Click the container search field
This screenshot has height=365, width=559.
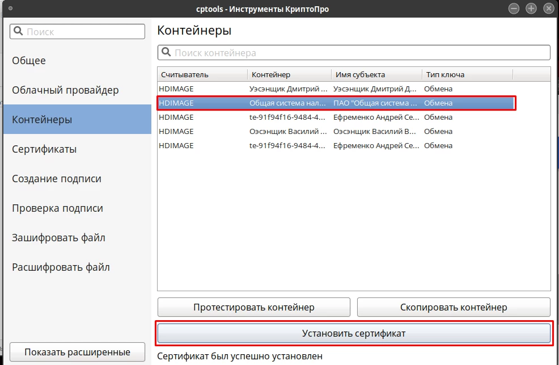pyautogui.click(x=354, y=53)
